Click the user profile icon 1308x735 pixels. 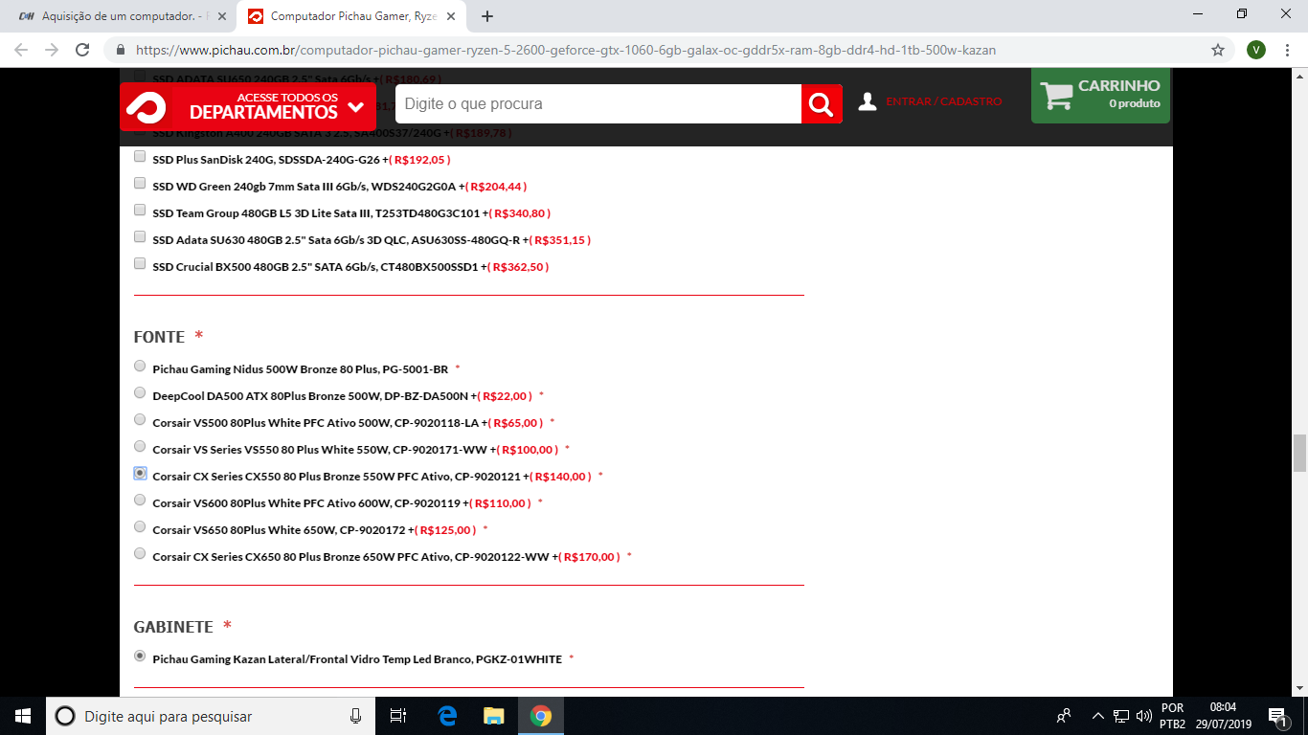tap(868, 101)
